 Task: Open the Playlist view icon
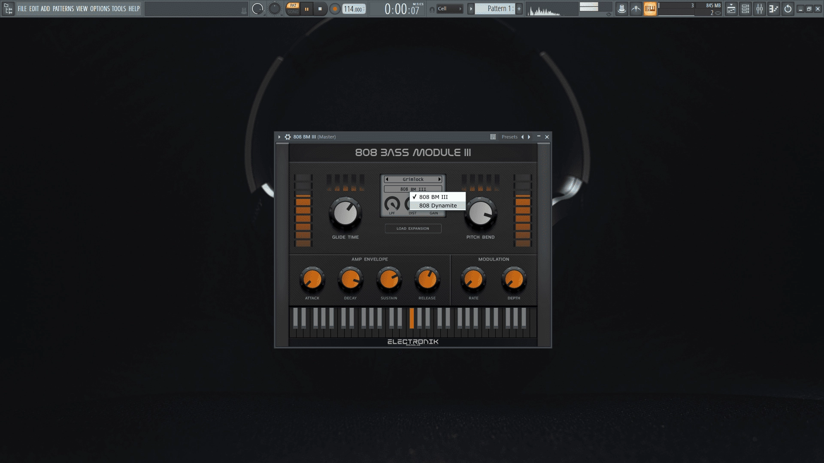click(731, 9)
